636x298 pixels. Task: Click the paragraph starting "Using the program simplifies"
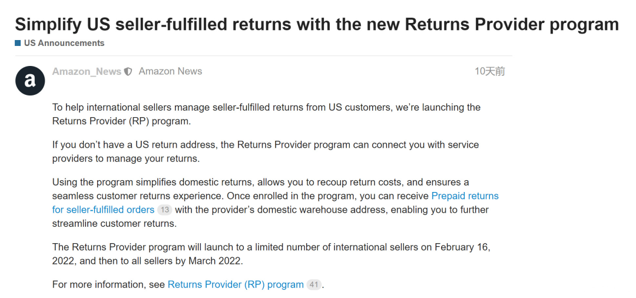pyautogui.click(x=259, y=182)
